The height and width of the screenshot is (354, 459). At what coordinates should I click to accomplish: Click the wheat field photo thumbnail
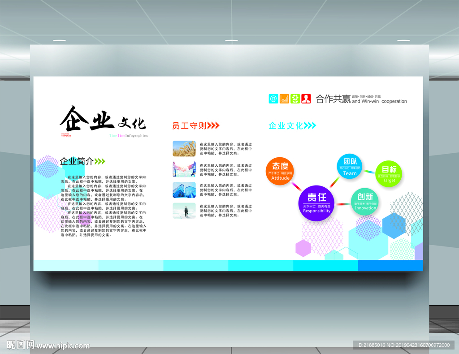coord(184,147)
